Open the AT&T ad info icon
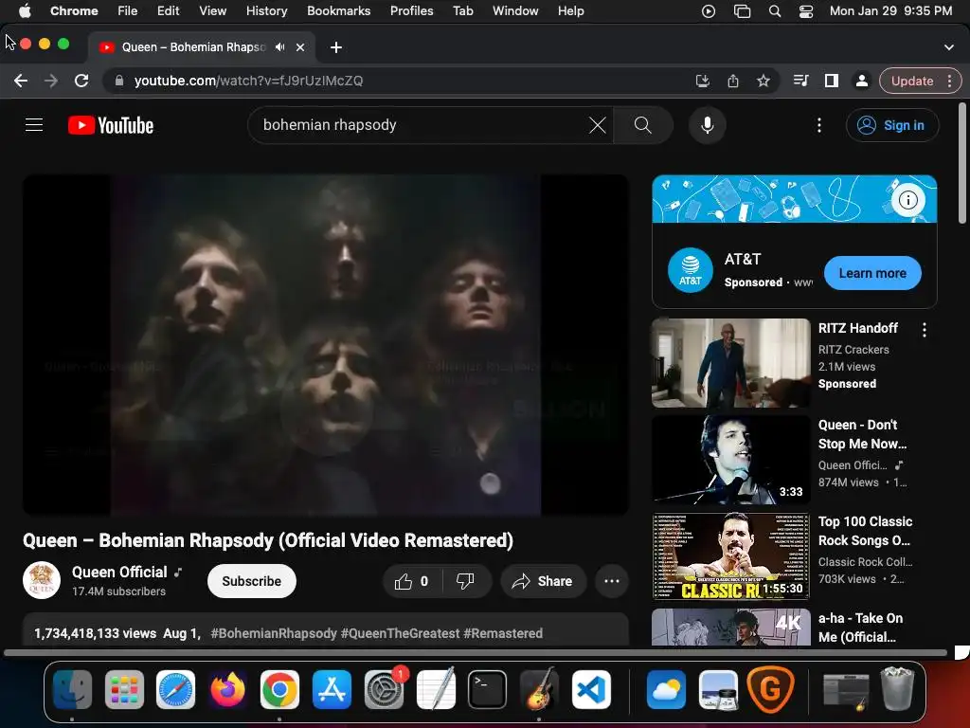This screenshot has width=970, height=728. pos(907,200)
